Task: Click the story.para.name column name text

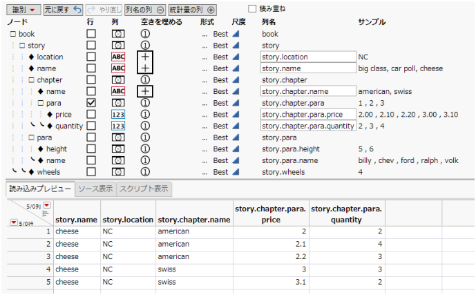Action: (x=290, y=160)
